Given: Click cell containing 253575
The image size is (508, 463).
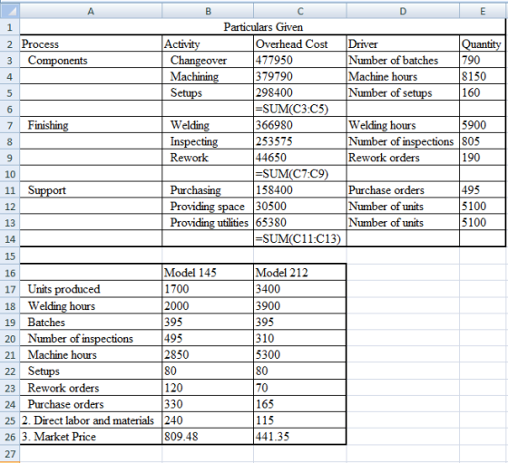Looking at the screenshot, I should [x=300, y=141].
